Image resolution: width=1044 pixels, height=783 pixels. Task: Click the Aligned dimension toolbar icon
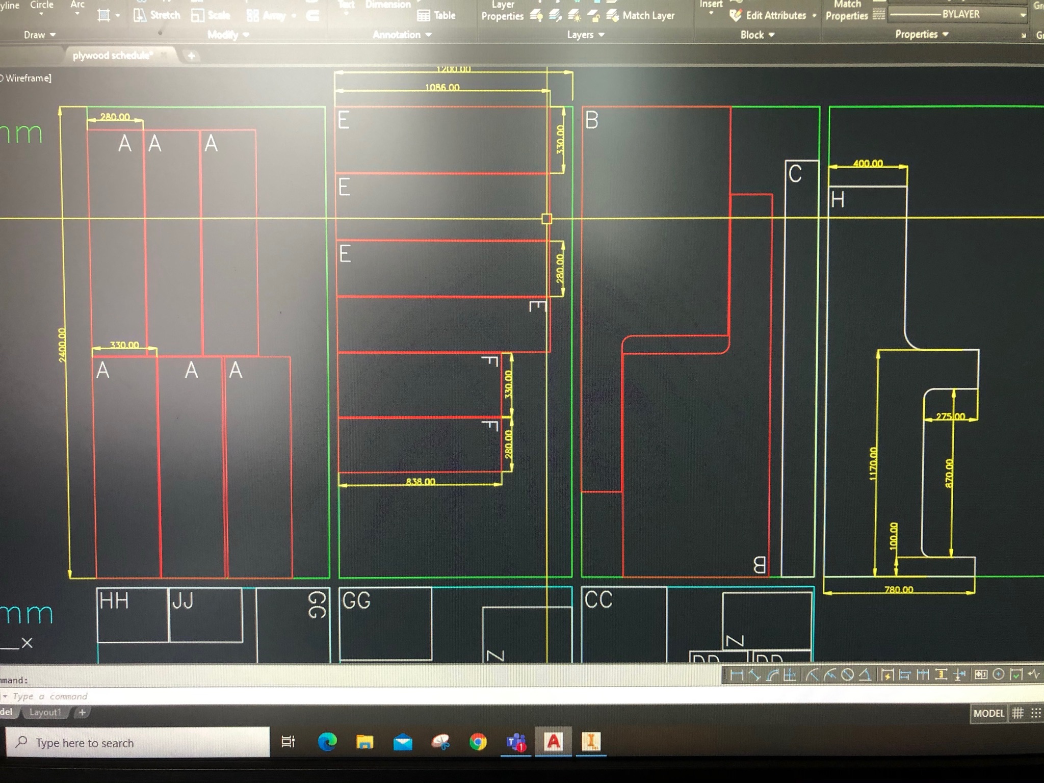755,675
